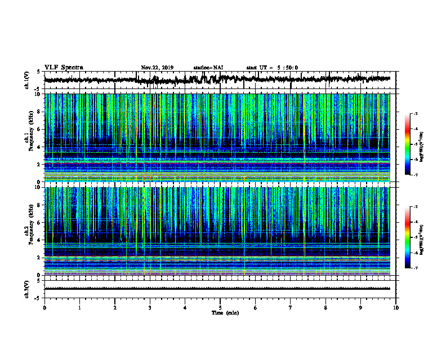Click the ch.2 frequency axis "8" tick label
This screenshot has height=345, width=446.
click(x=40, y=205)
